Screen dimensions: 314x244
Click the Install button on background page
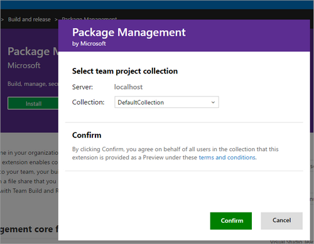pos(33,103)
